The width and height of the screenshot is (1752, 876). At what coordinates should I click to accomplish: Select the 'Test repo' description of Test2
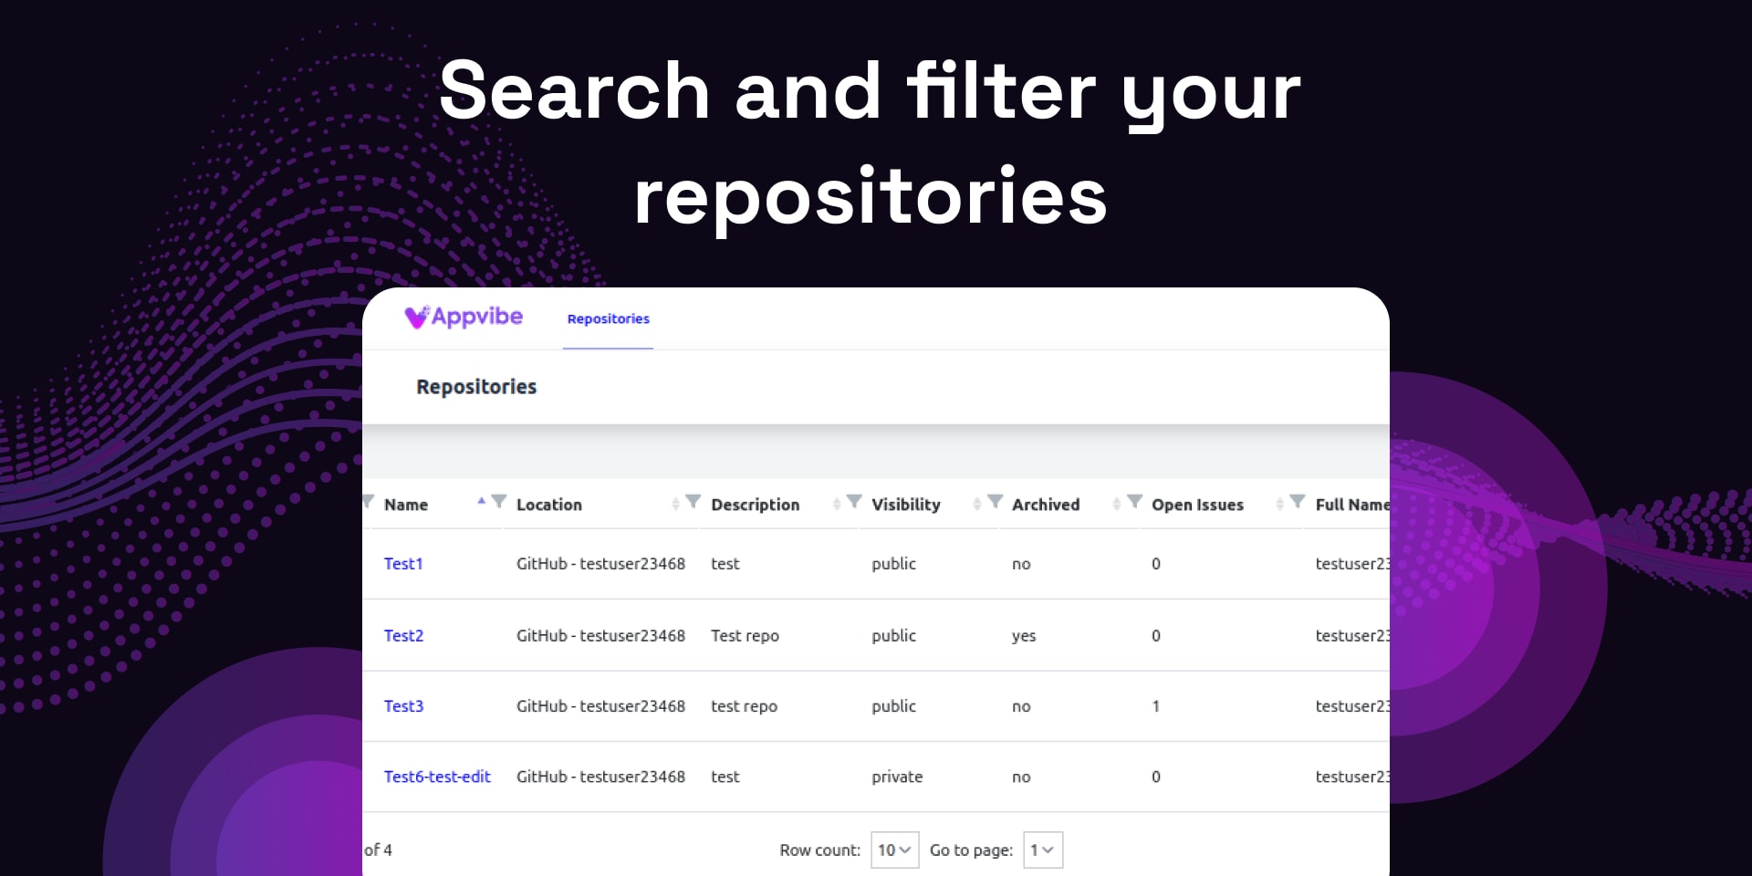(745, 636)
